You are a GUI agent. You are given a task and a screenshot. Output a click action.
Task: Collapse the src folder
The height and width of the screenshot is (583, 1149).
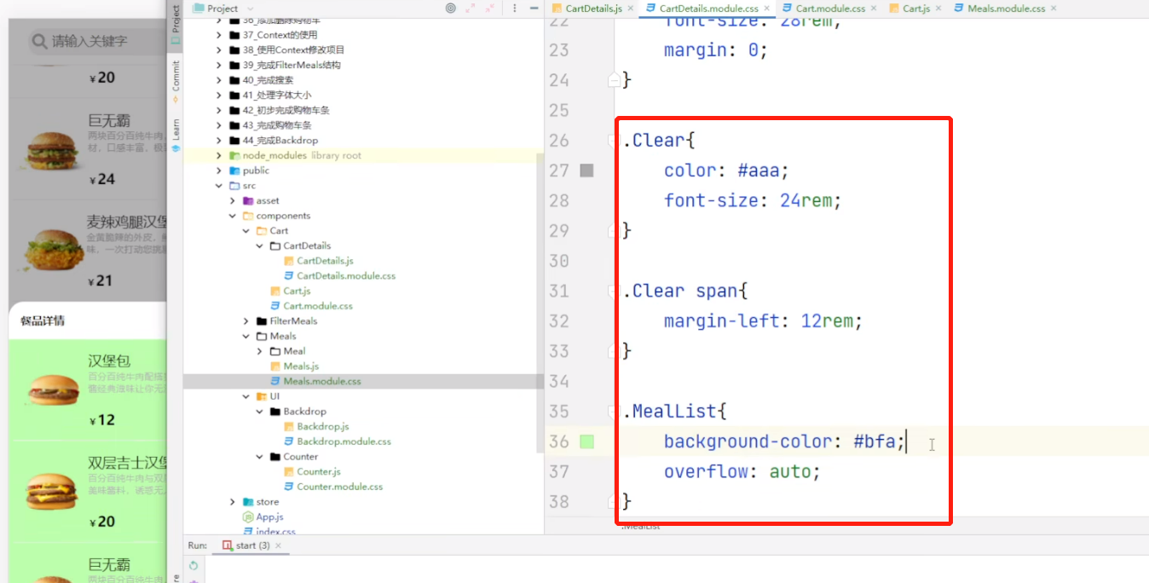pos(219,186)
